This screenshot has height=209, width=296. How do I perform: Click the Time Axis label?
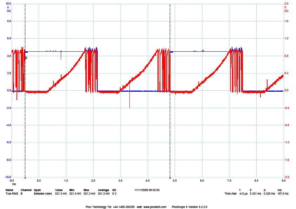pos(230,194)
